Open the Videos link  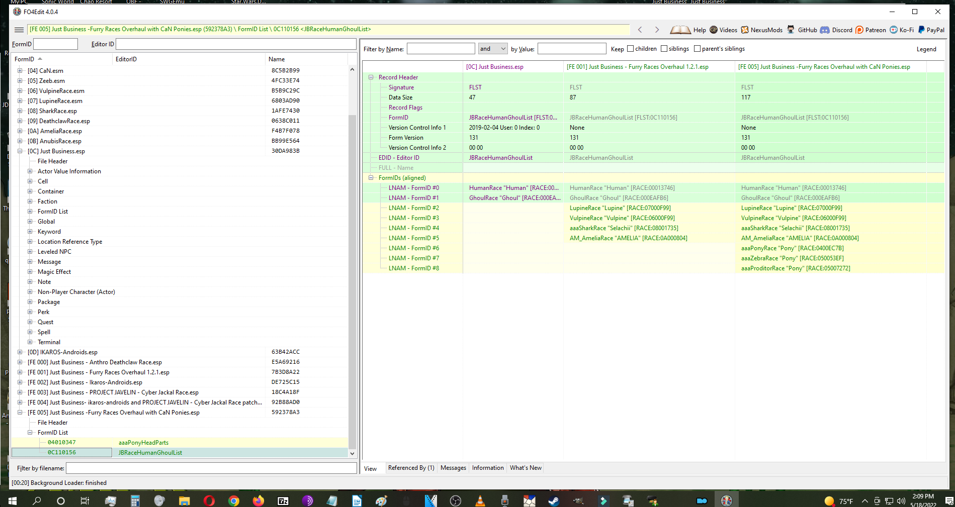[x=723, y=30]
